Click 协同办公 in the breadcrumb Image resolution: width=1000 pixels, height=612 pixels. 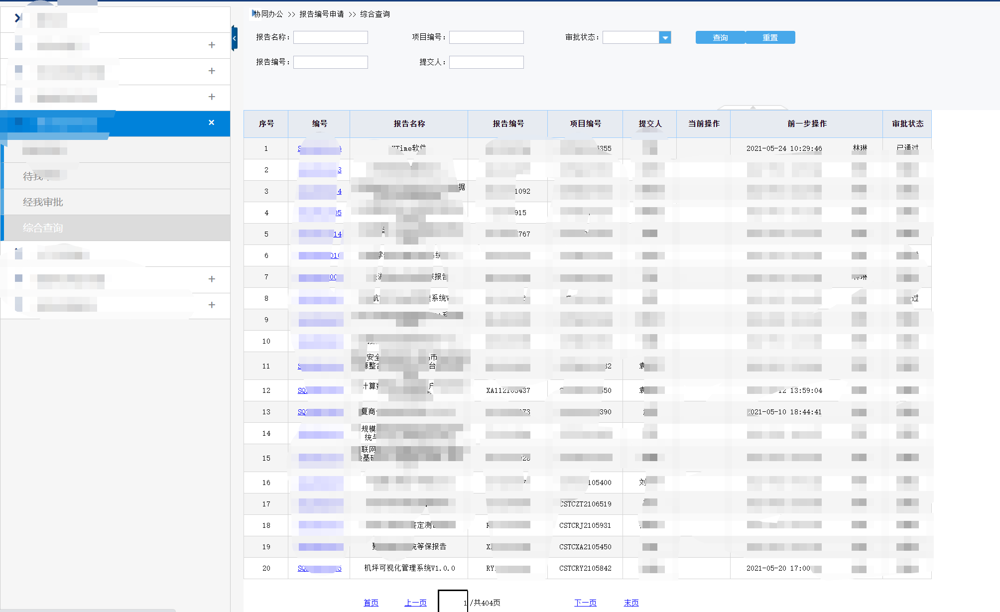click(x=268, y=14)
